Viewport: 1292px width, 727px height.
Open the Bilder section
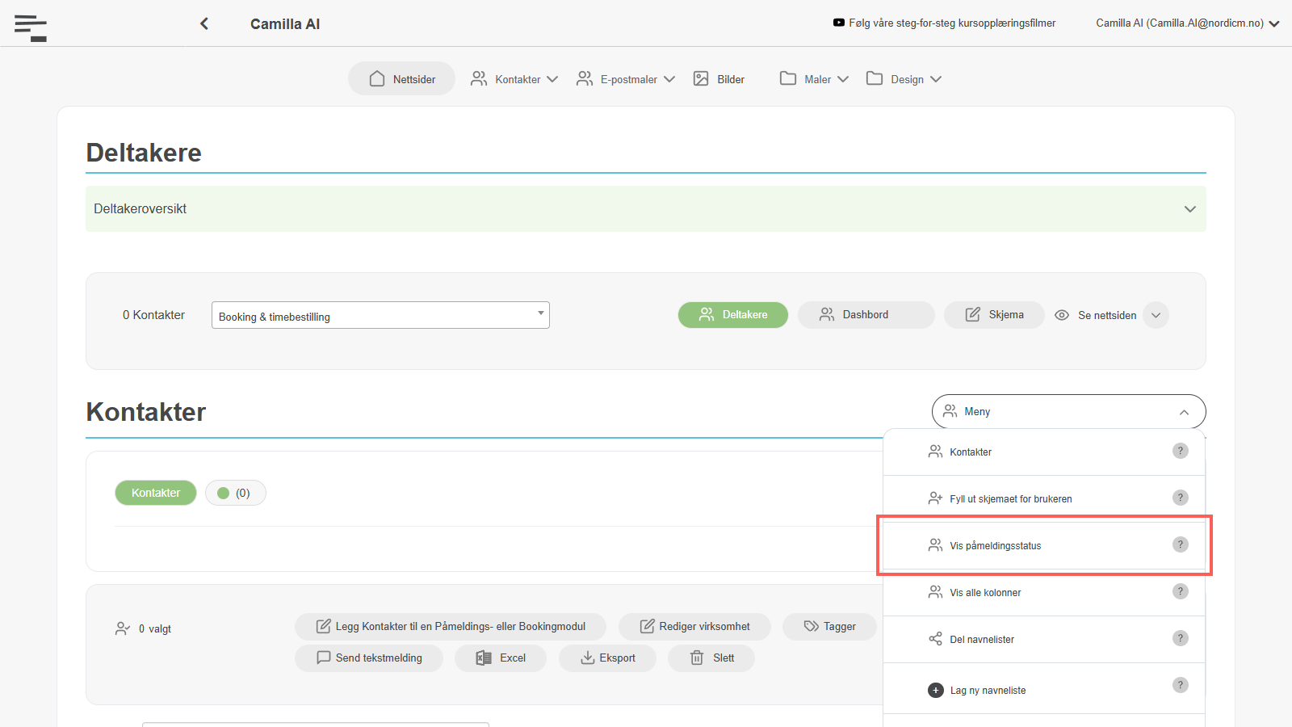(719, 79)
